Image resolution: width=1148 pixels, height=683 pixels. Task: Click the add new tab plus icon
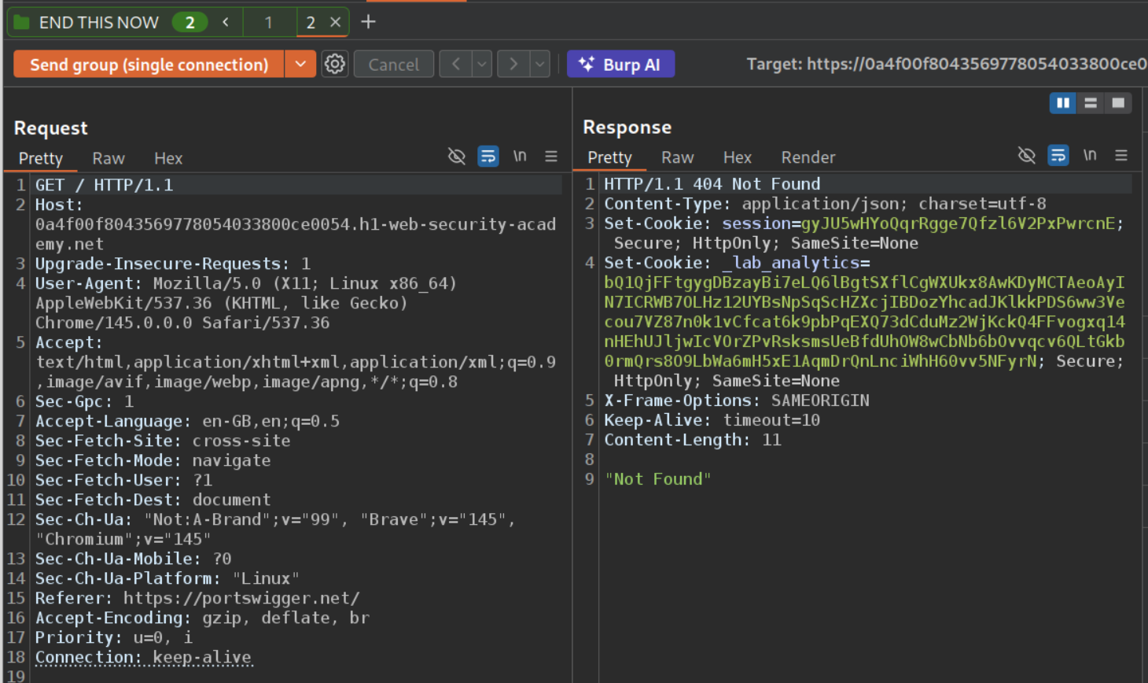(368, 22)
